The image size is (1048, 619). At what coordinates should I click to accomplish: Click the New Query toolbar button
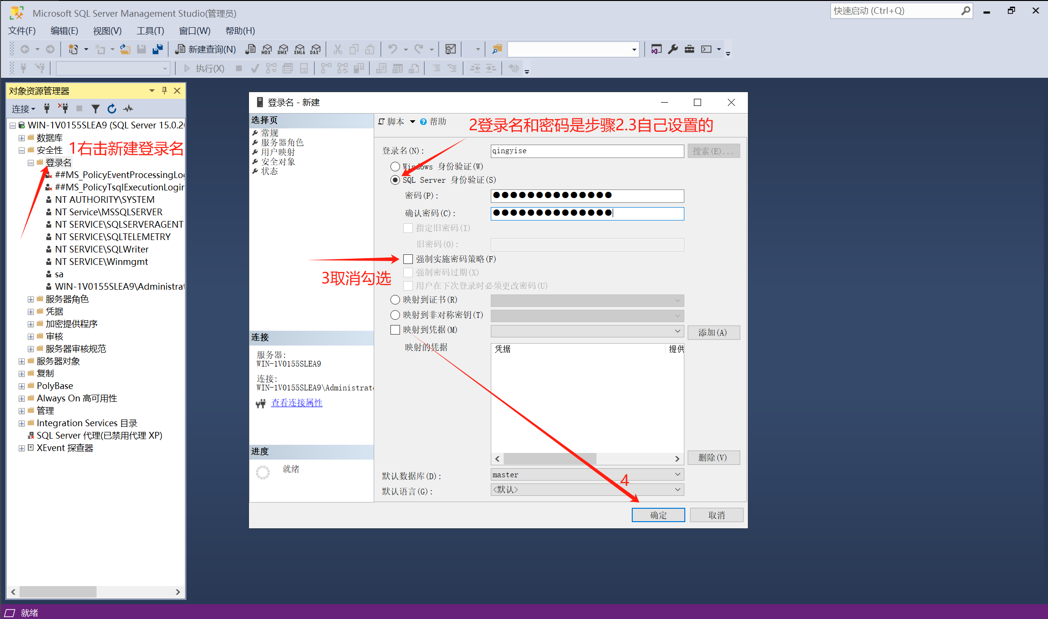[x=205, y=49]
